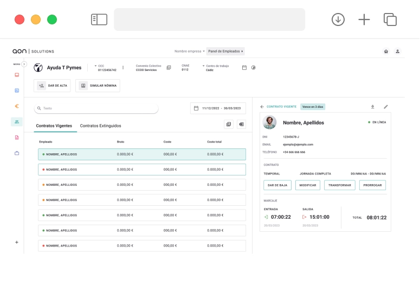This screenshot has height=286, width=420.
Task: Open the Nombre empresa dropdown
Action: pyautogui.click(x=189, y=51)
